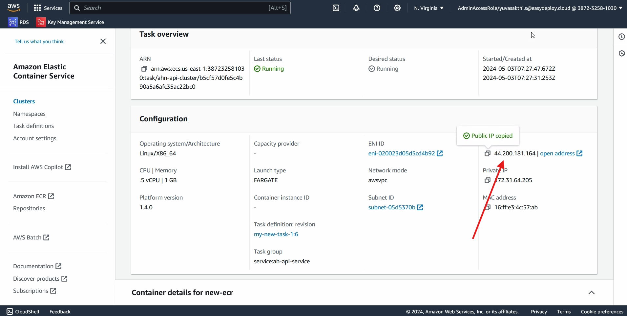The width and height of the screenshot is (627, 316).
Task: Click the open address link
Action: (557, 153)
